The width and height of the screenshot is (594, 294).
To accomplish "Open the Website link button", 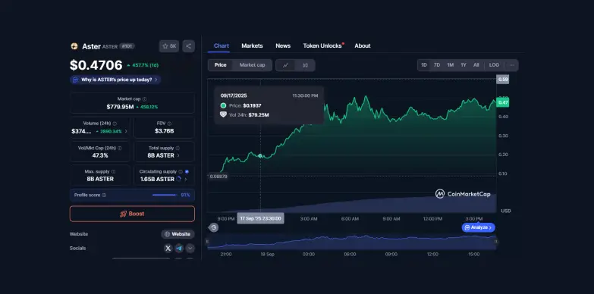I will (178, 234).
